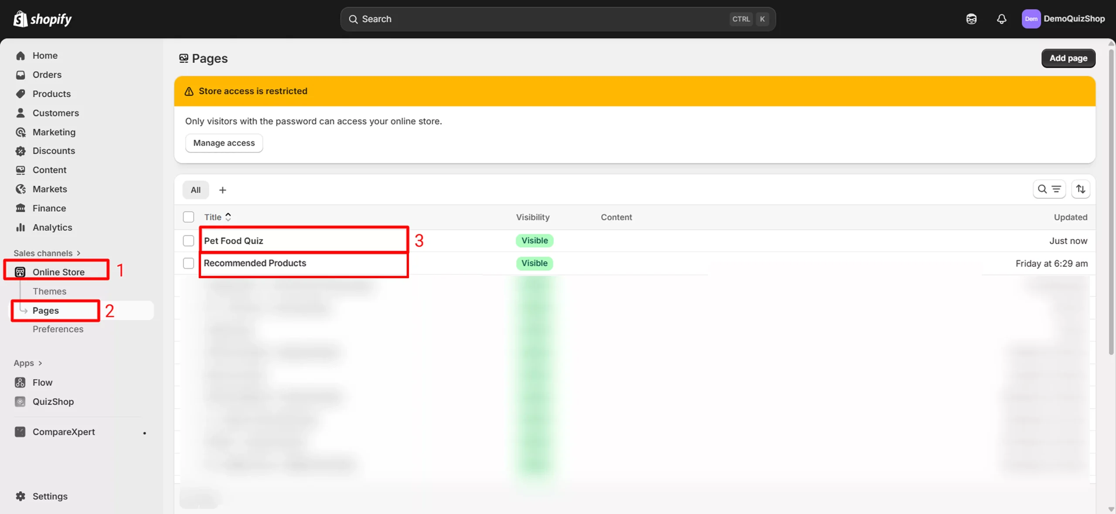Click the Shopify logo
Viewport: 1116px width, 514px height.
43,19
